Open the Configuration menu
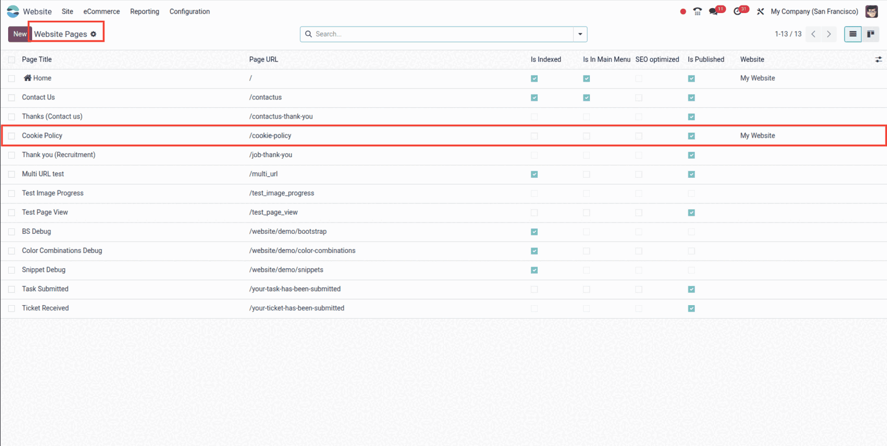The width and height of the screenshot is (887, 446). tap(189, 11)
